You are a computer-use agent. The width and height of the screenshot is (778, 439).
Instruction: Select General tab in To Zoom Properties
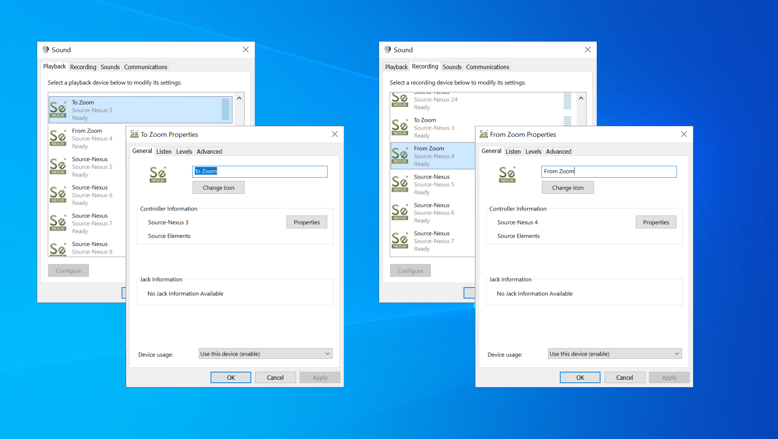pos(142,151)
